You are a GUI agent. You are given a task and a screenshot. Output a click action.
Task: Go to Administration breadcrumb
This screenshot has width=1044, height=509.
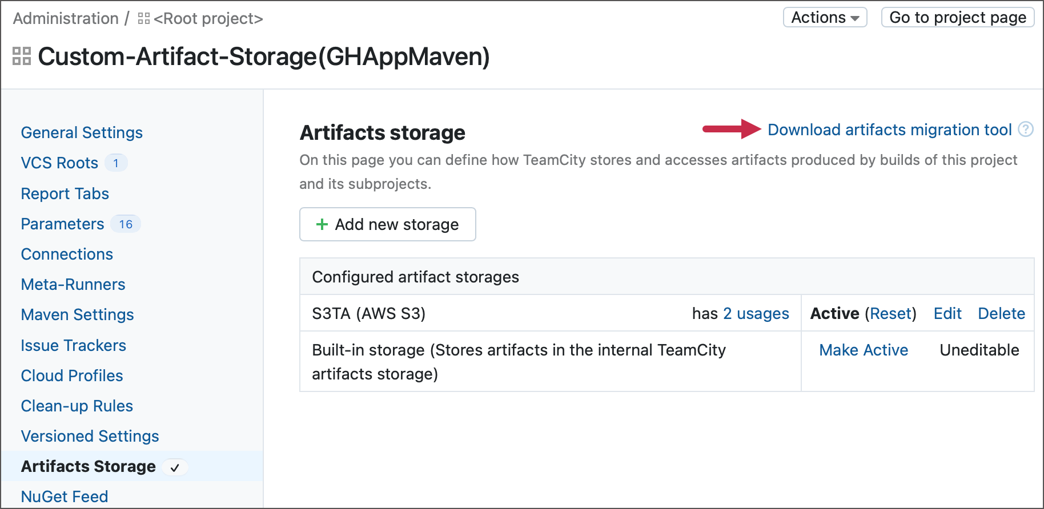point(65,18)
